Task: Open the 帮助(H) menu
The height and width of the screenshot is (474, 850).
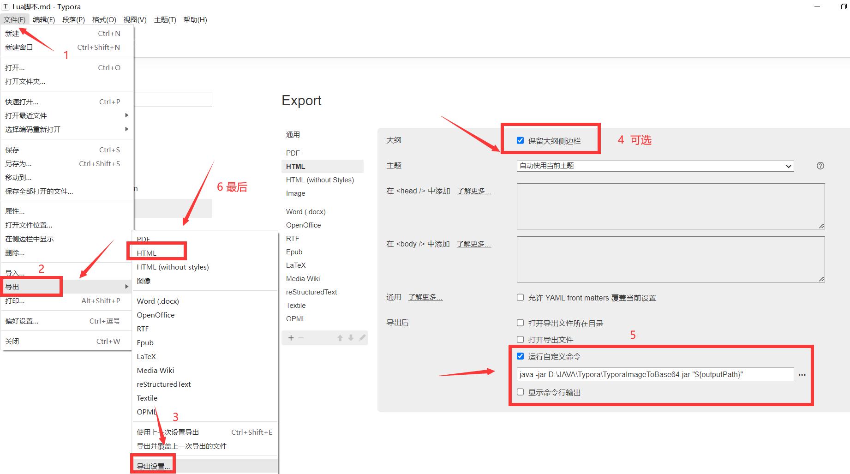Action: (195, 19)
